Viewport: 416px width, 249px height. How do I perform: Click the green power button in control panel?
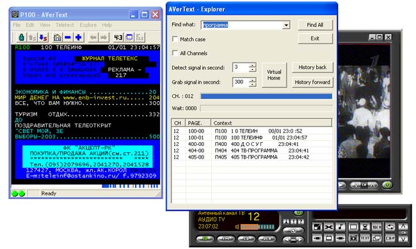[298, 213]
